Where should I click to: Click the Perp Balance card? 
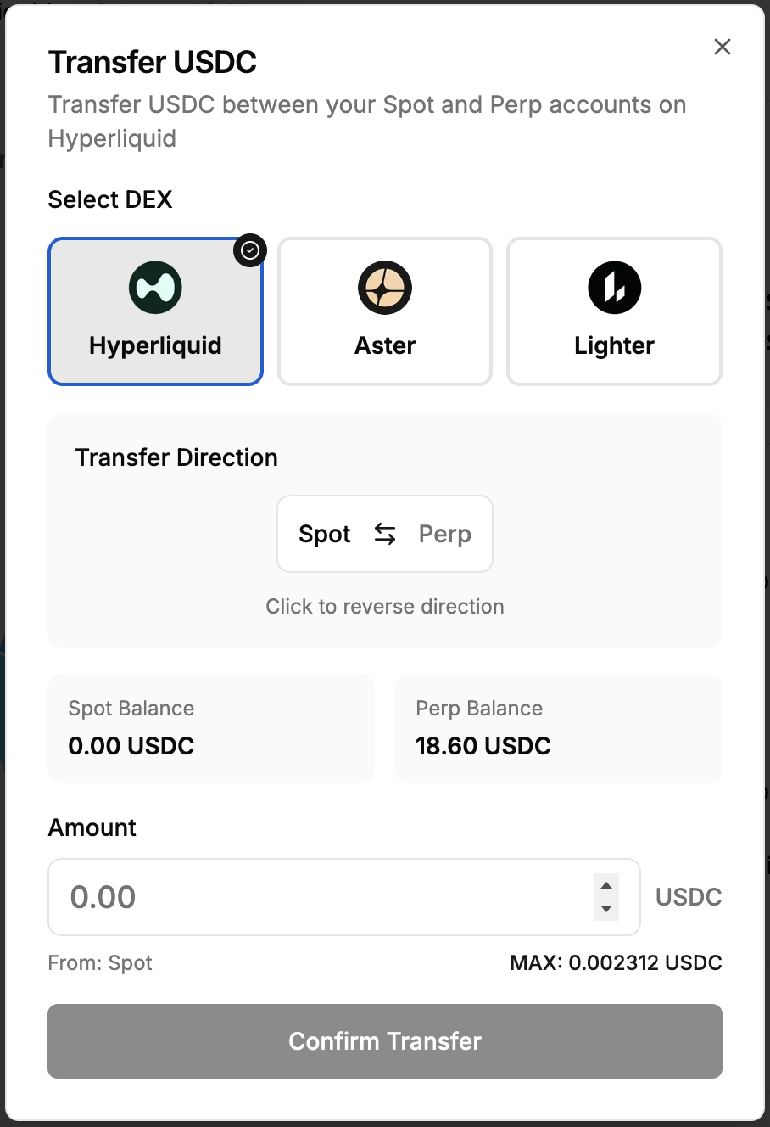click(x=558, y=728)
